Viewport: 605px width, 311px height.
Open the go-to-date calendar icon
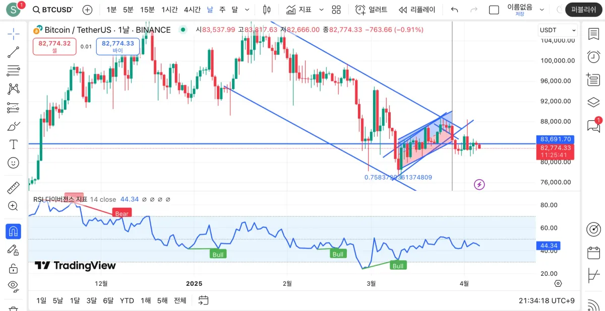point(203,300)
